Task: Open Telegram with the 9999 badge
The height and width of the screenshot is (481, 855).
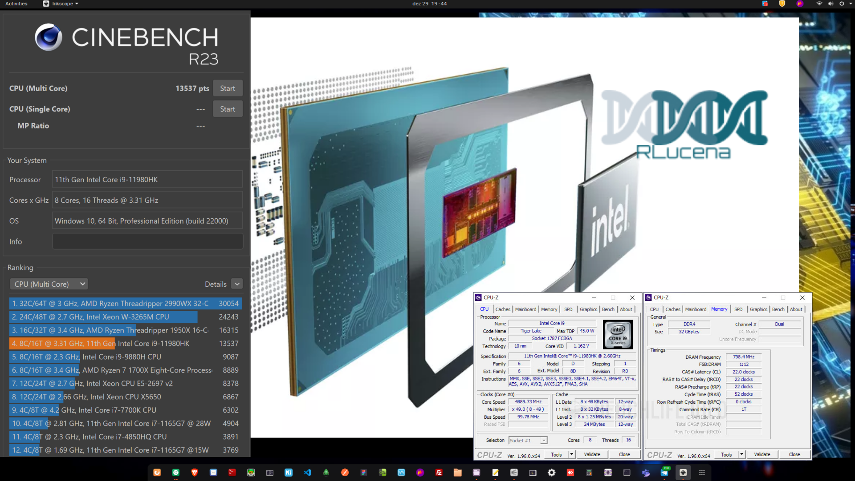Action: (664, 472)
